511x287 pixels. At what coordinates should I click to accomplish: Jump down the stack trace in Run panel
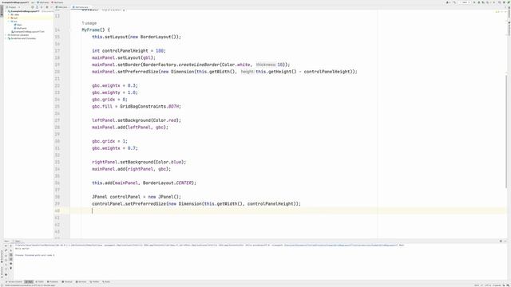click(10, 250)
